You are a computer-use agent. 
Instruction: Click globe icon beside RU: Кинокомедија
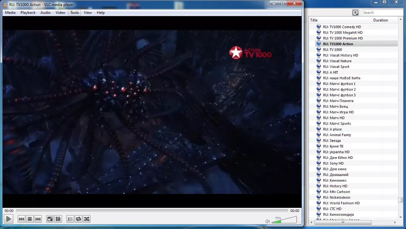(319, 214)
